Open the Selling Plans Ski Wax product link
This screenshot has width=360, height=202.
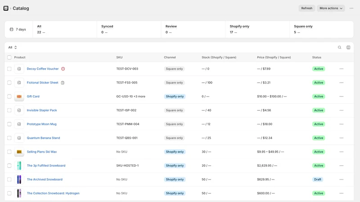pos(42,152)
